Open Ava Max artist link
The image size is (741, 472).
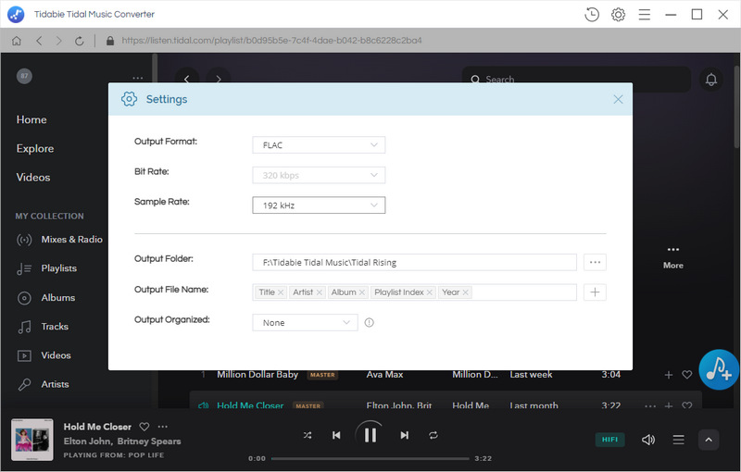point(384,374)
